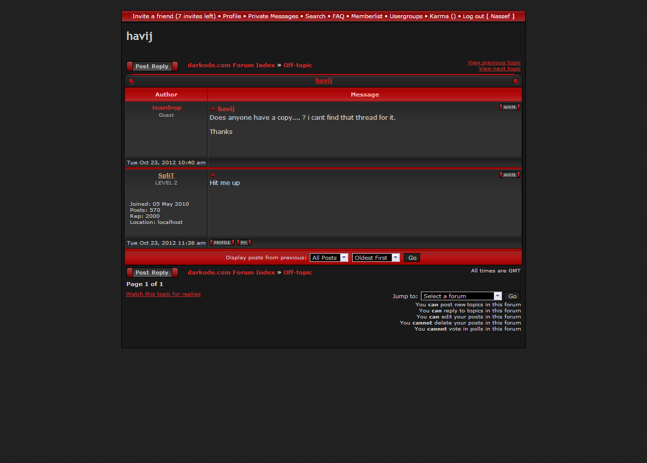The image size is (647, 463).
Task: Click the post icon beside the havij subject
Action: click(213, 109)
